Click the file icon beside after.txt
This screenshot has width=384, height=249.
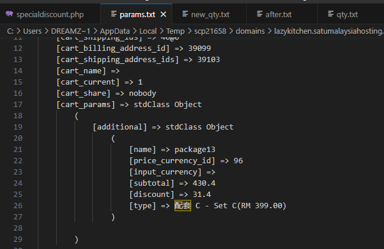pos(259,14)
